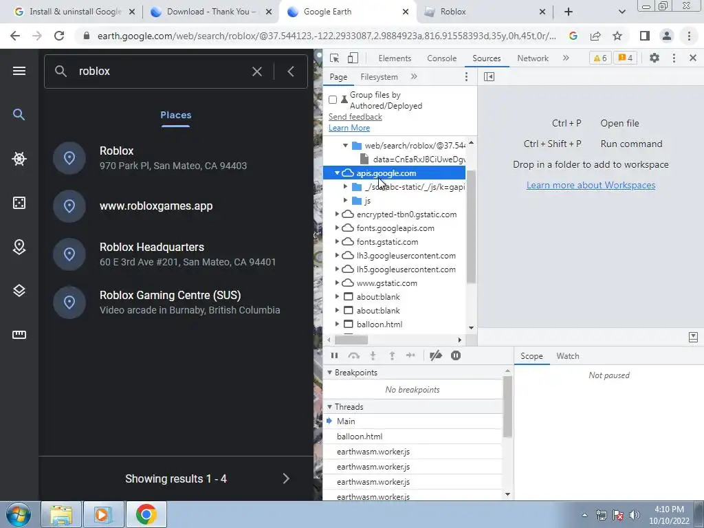
Task: Open the Sources navigator more options menu
Action: (x=467, y=77)
